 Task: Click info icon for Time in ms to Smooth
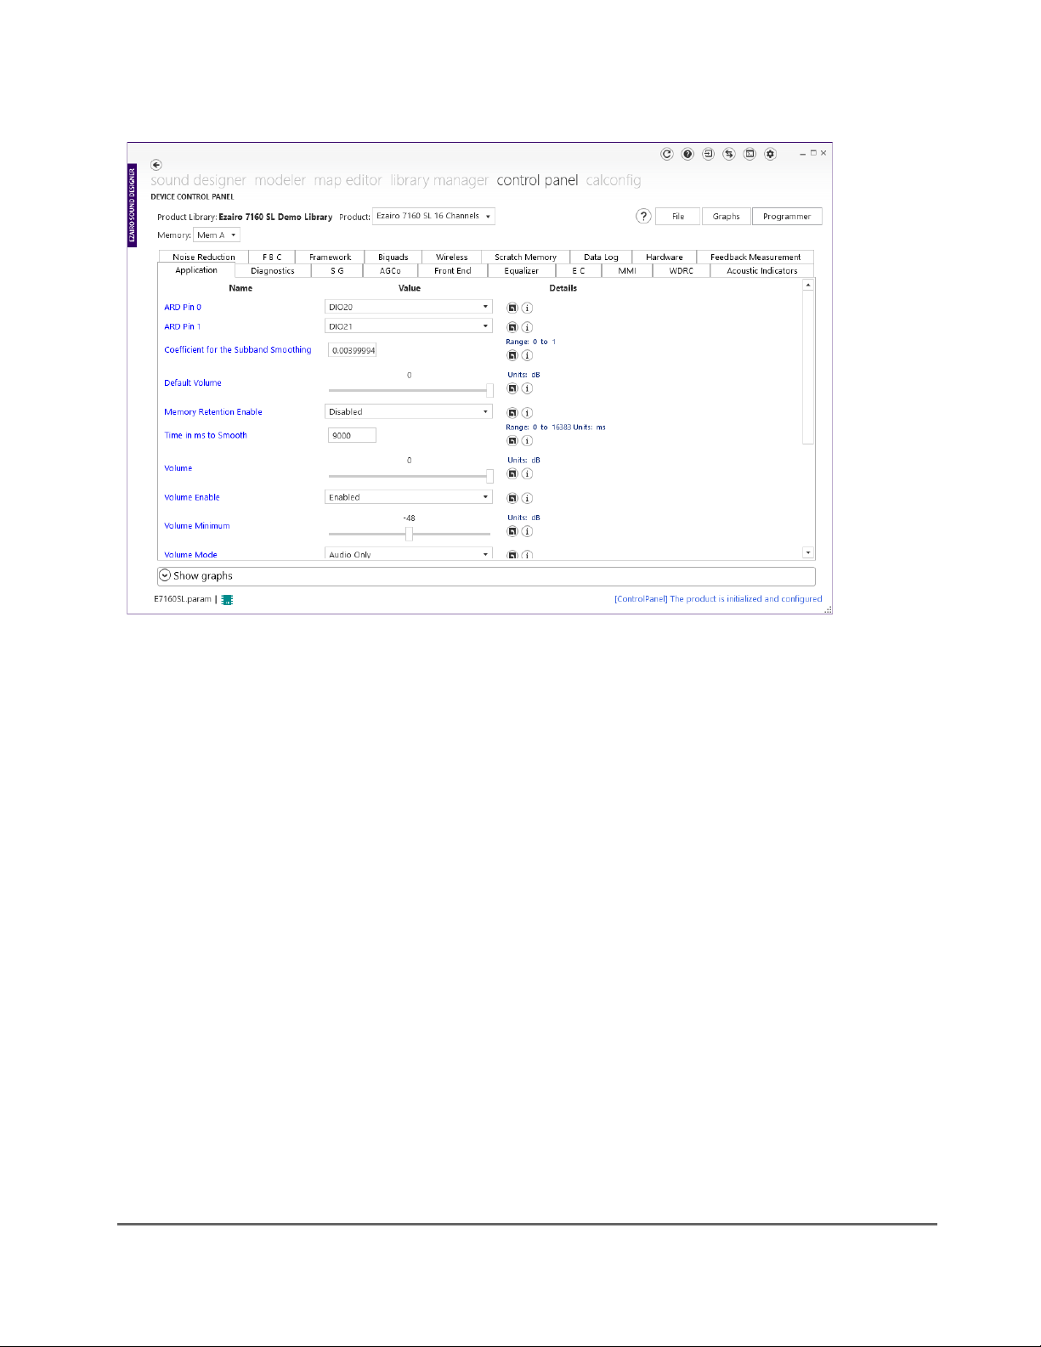point(527,441)
